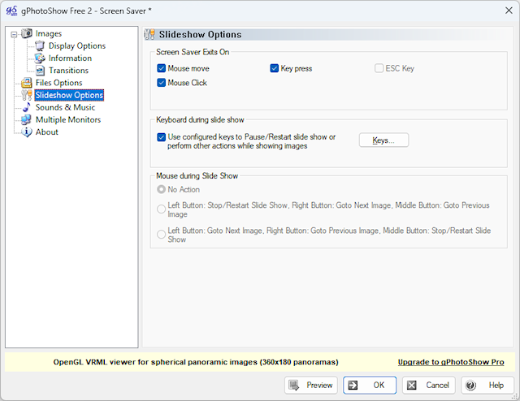Click the Images camera icon in tree
The image size is (520, 401).
27,33
